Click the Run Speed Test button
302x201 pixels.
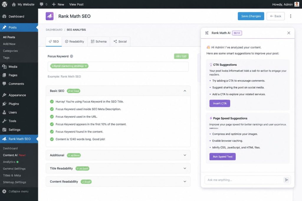click(x=222, y=157)
